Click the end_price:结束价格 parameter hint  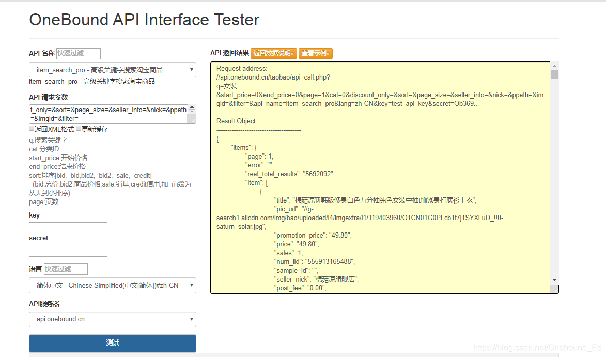coord(57,166)
